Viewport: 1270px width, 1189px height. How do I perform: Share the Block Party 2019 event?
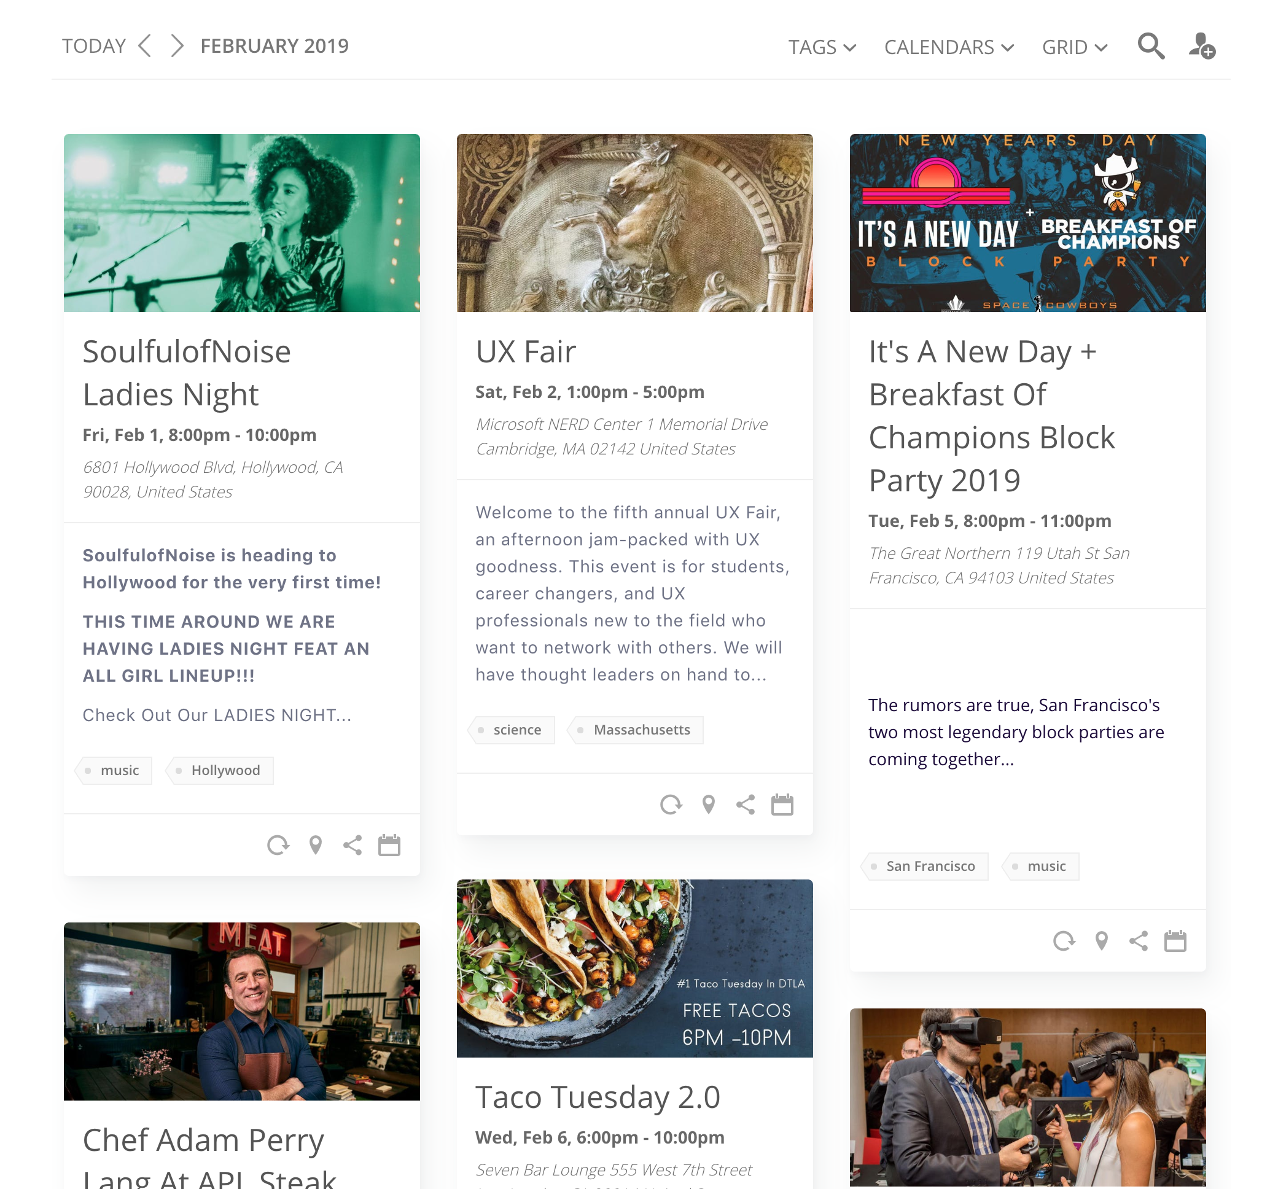pos(1139,941)
